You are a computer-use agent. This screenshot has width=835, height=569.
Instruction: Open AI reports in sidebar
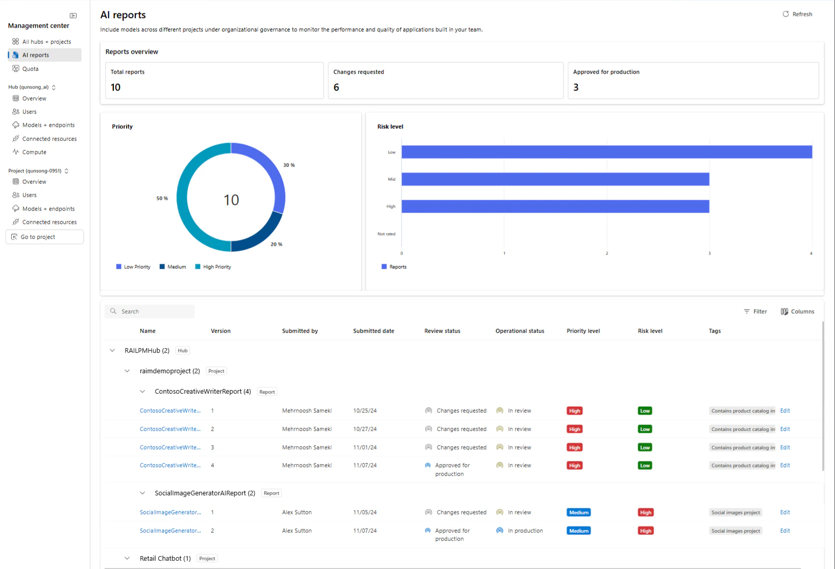(44, 55)
